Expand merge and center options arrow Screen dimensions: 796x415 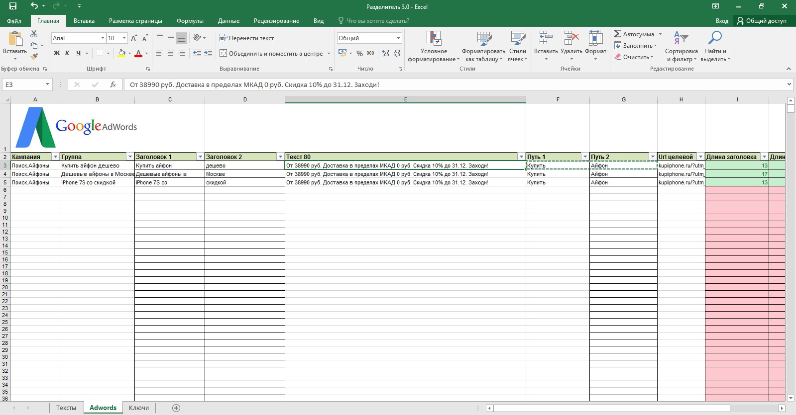click(329, 54)
